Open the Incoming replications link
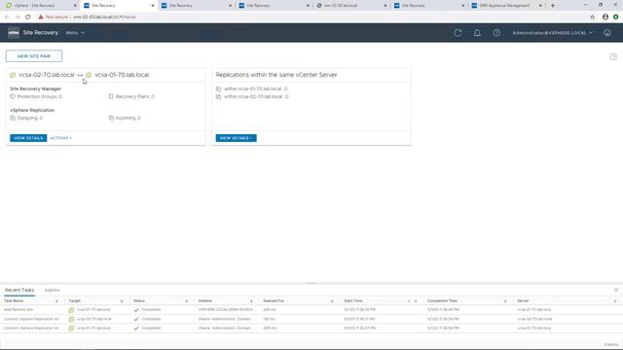This screenshot has width=623, height=350. click(x=128, y=118)
